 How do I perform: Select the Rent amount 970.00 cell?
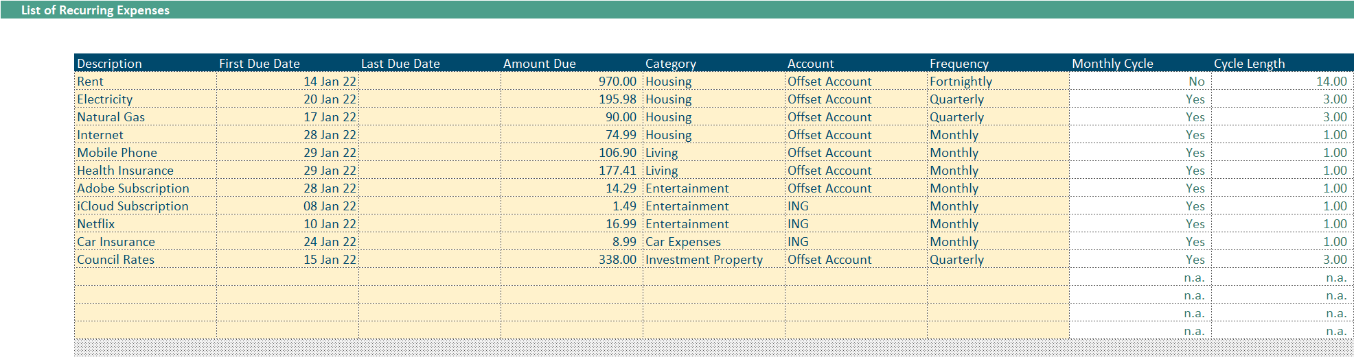[x=572, y=81]
